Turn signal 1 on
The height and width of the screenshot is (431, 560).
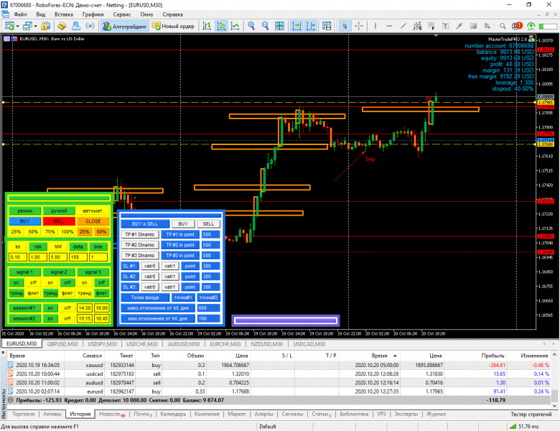(x=16, y=283)
